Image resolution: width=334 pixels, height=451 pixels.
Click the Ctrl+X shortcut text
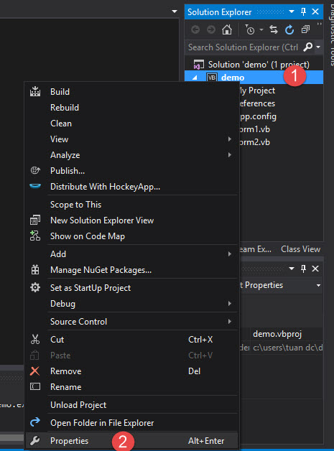click(200, 340)
